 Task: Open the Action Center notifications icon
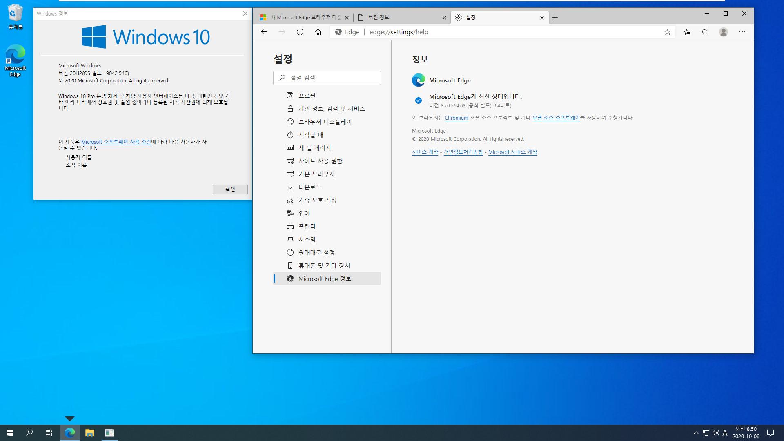[x=771, y=433]
